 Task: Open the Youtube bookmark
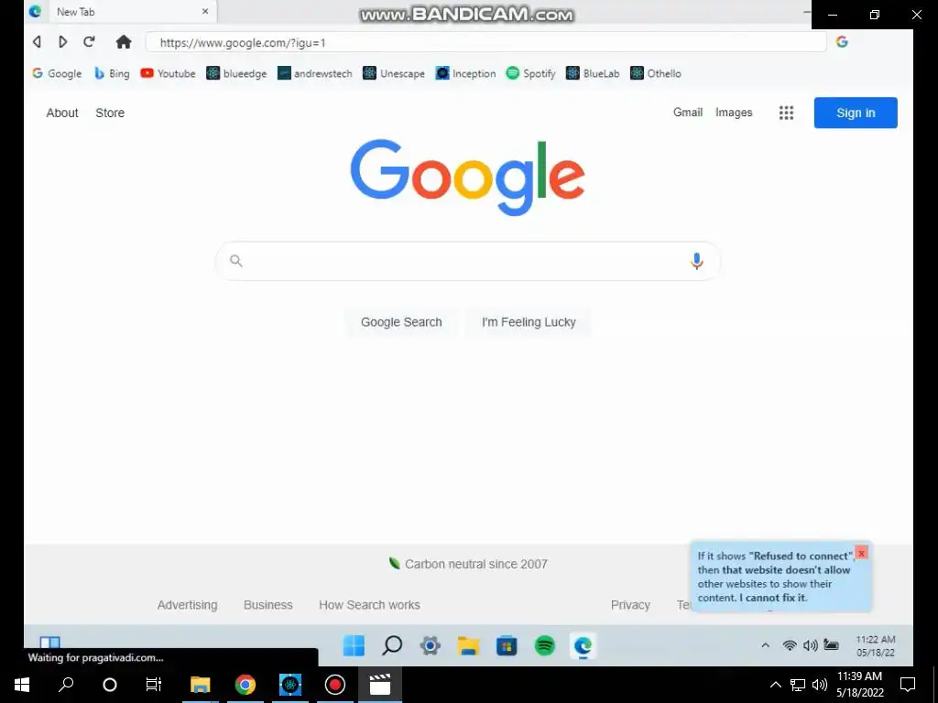point(169,73)
